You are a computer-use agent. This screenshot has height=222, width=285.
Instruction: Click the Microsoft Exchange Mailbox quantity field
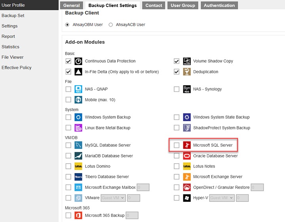143,187
